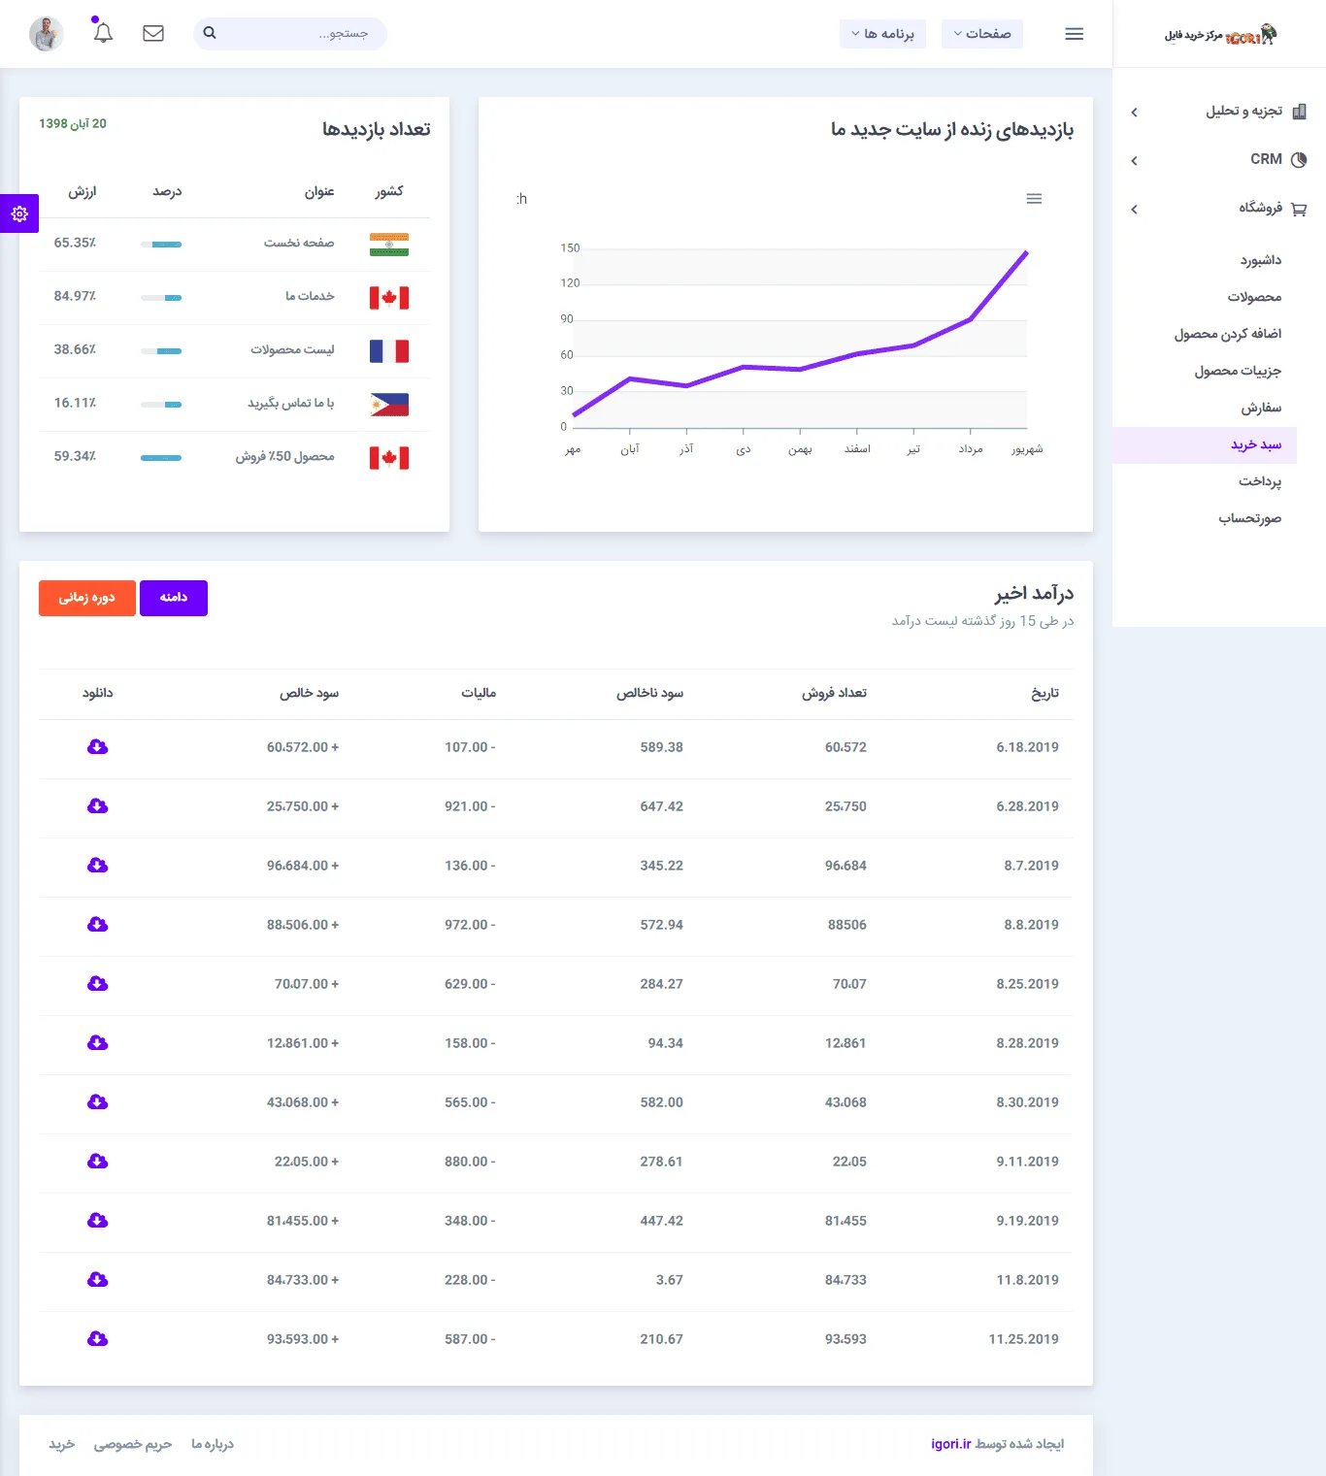Open the chart options menu icon
Image resolution: width=1326 pixels, height=1476 pixels.
pos(1034,199)
